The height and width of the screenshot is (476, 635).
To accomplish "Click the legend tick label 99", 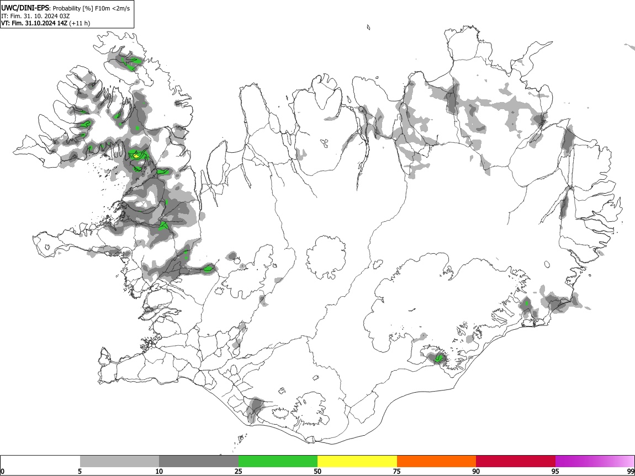I will tap(631, 471).
